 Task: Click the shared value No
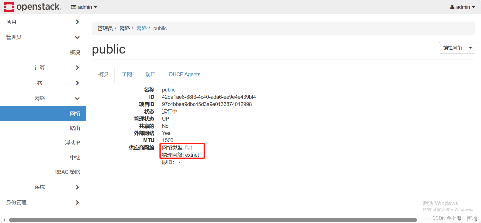coord(165,126)
